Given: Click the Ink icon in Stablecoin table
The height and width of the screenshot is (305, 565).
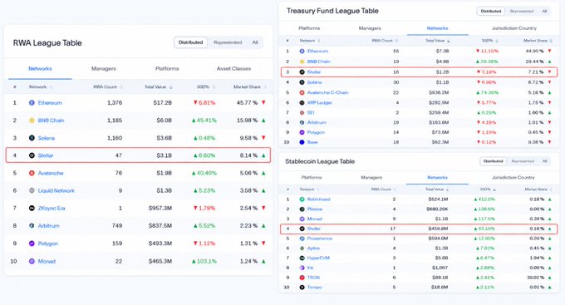Looking at the screenshot, I should [x=302, y=268].
